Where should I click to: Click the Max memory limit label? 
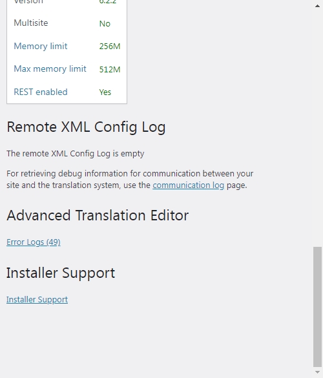50,69
